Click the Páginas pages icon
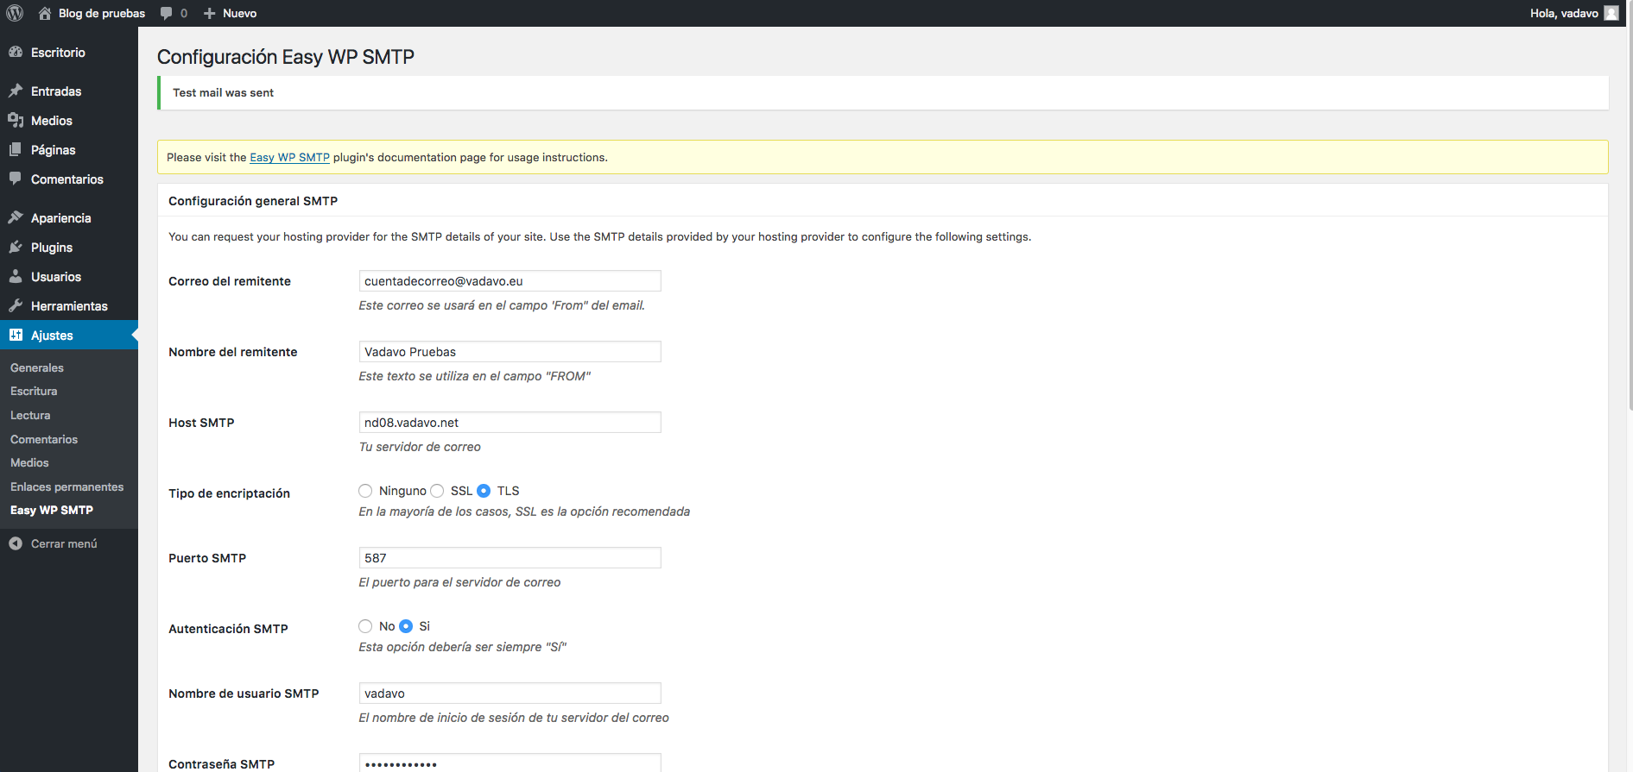 coord(16,149)
